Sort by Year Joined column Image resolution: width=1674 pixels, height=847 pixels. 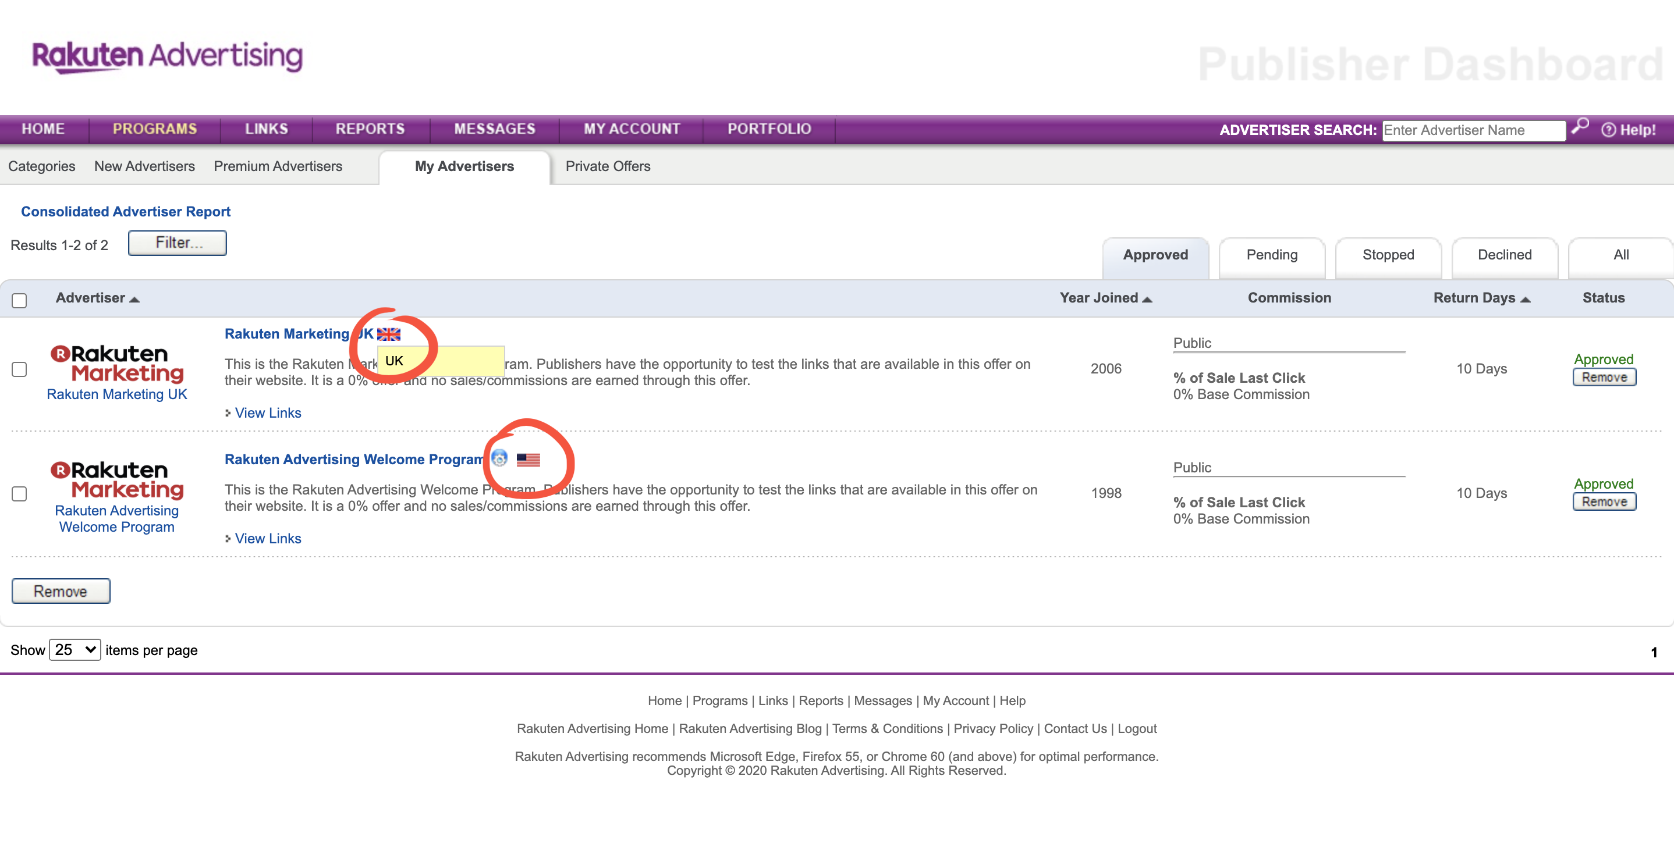pos(1105,297)
